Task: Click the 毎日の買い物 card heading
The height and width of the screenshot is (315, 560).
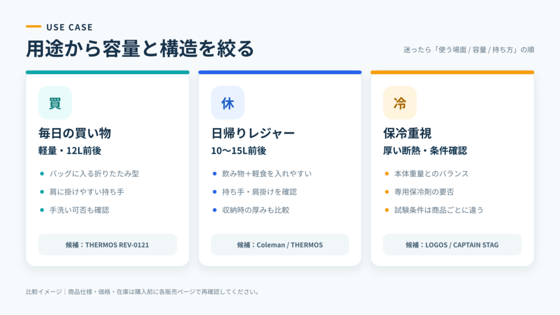Action: pyautogui.click(x=74, y=133)
